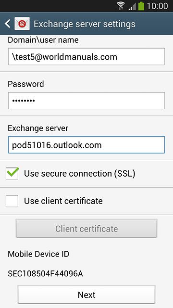Tap the Exchange server settings title

(x=85, y=24)
